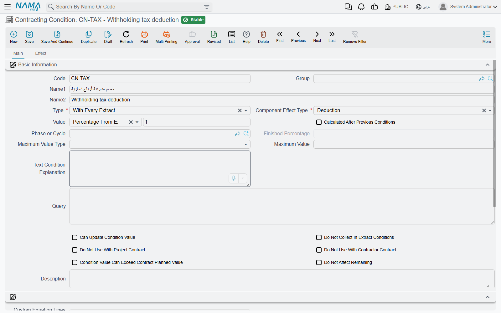Viewport: 501px width, 313px height.
Task: Open Phase or Cycle link arrow
Action: tap(238, 134)
